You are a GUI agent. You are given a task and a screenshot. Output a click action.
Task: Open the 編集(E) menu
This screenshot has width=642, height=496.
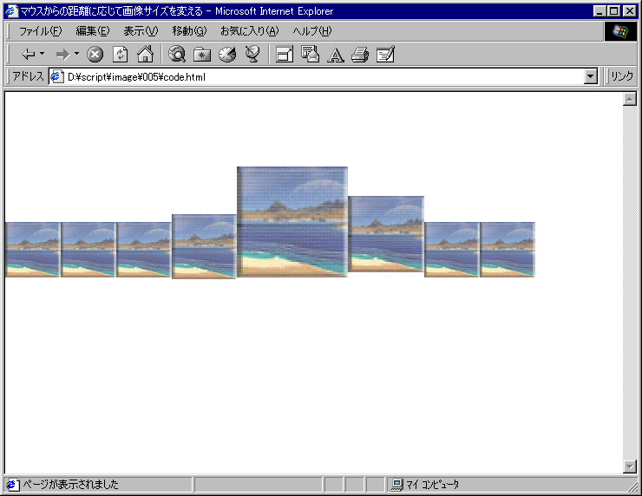coord(93,31)
